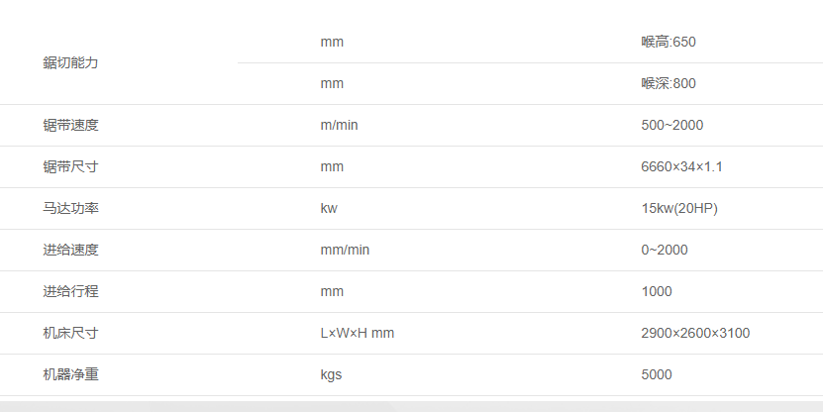Viewport: 823px width, 412px height.
Task: Select the 0~2000 feed speed value
Action: (664, 250)
